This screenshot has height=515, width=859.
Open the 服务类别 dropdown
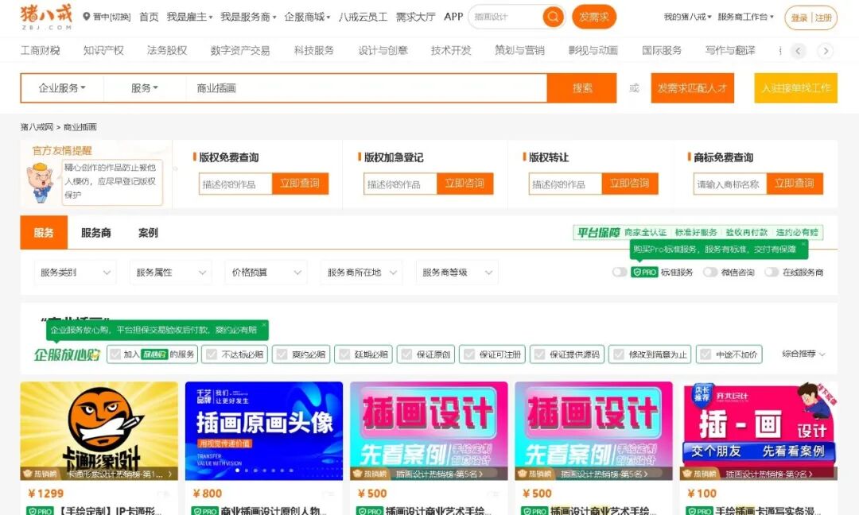76,272
